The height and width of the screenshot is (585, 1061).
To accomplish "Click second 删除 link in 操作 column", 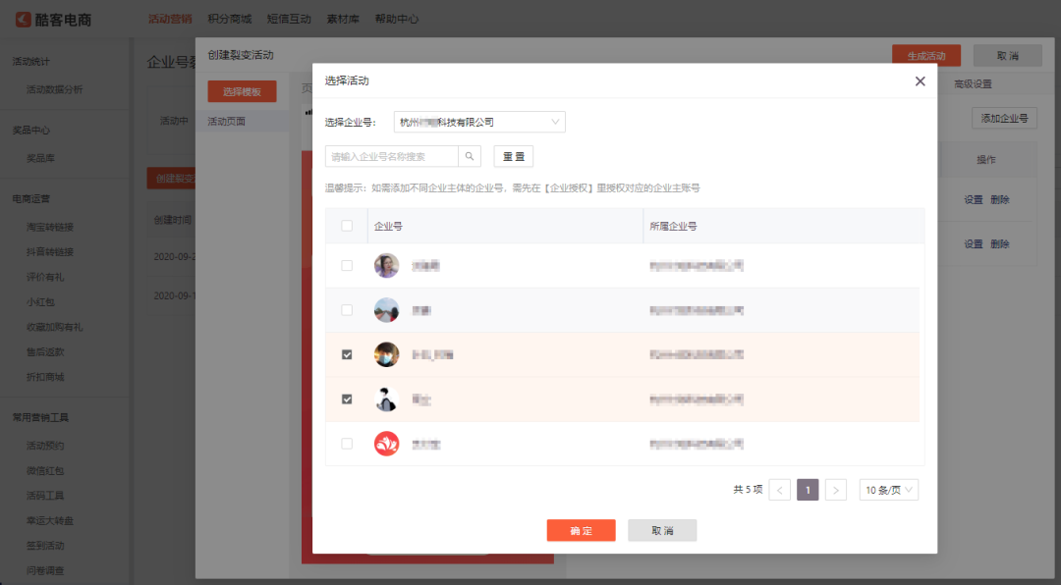I will 999,243.
